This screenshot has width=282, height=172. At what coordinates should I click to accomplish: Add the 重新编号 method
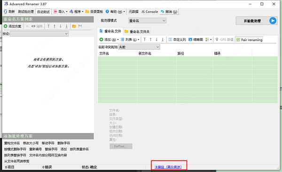(x=35, y=149)
